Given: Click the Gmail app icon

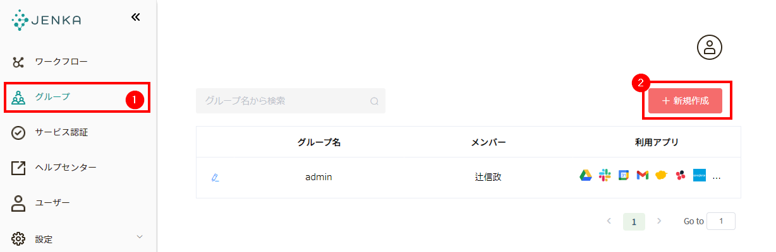Looking at the screenshot, I should [x=643, y=176].
